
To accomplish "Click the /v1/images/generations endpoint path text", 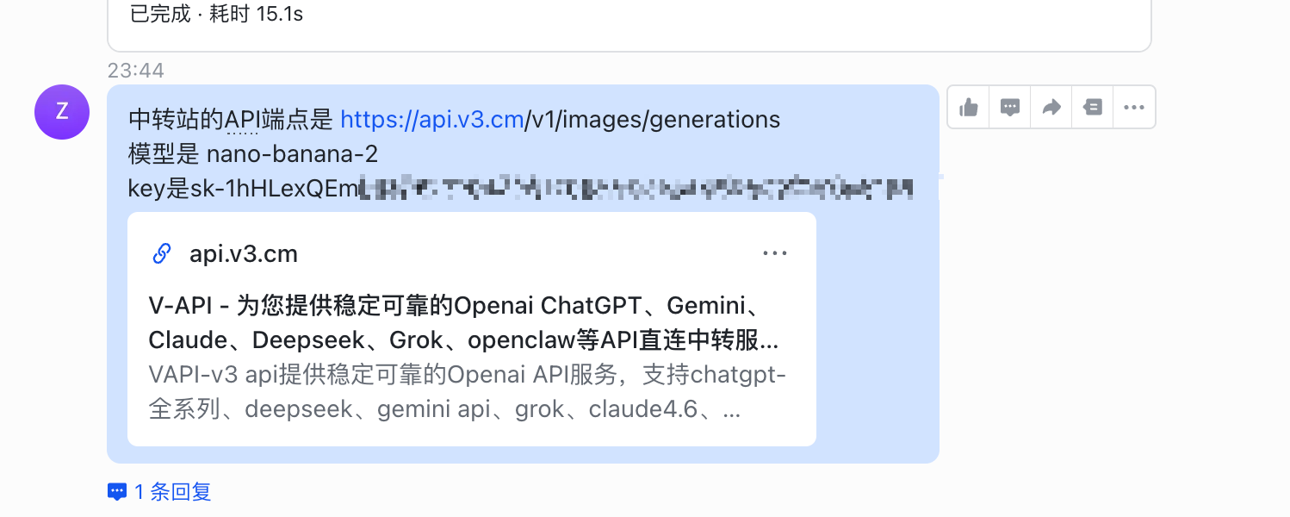I will click(653, 120).
